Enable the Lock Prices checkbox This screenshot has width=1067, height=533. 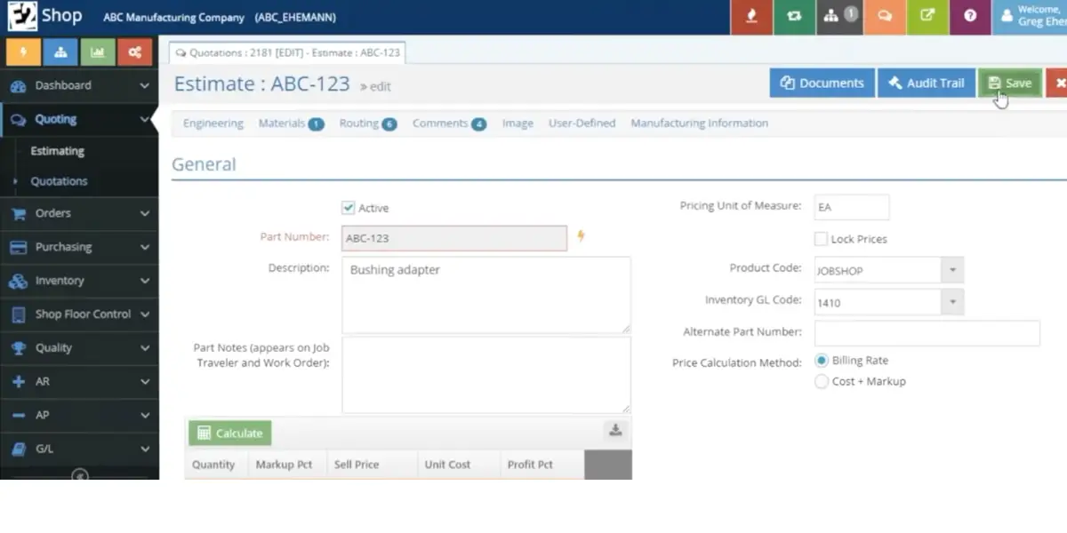pyautogui.click(x=821, y=239)
